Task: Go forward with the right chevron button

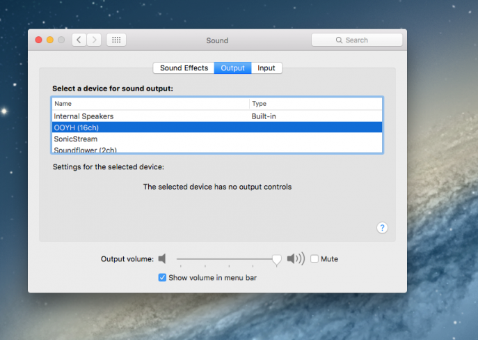Action: coord(94,40)
